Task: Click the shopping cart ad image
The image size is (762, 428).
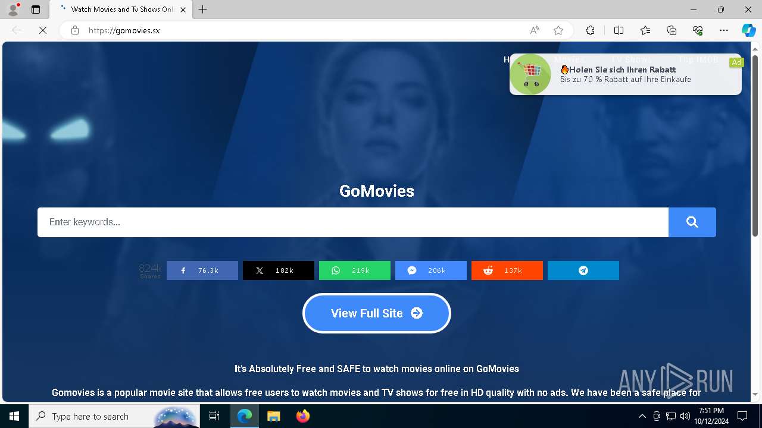Action: pyautogui.click(x=530, y=74)
